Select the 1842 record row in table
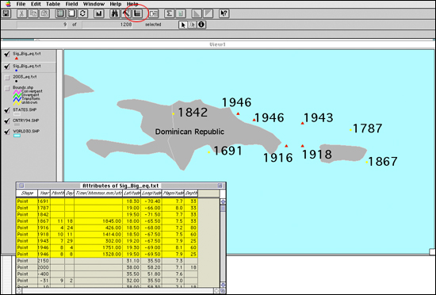This screenshot has width=436, height=295. point(107,214)
